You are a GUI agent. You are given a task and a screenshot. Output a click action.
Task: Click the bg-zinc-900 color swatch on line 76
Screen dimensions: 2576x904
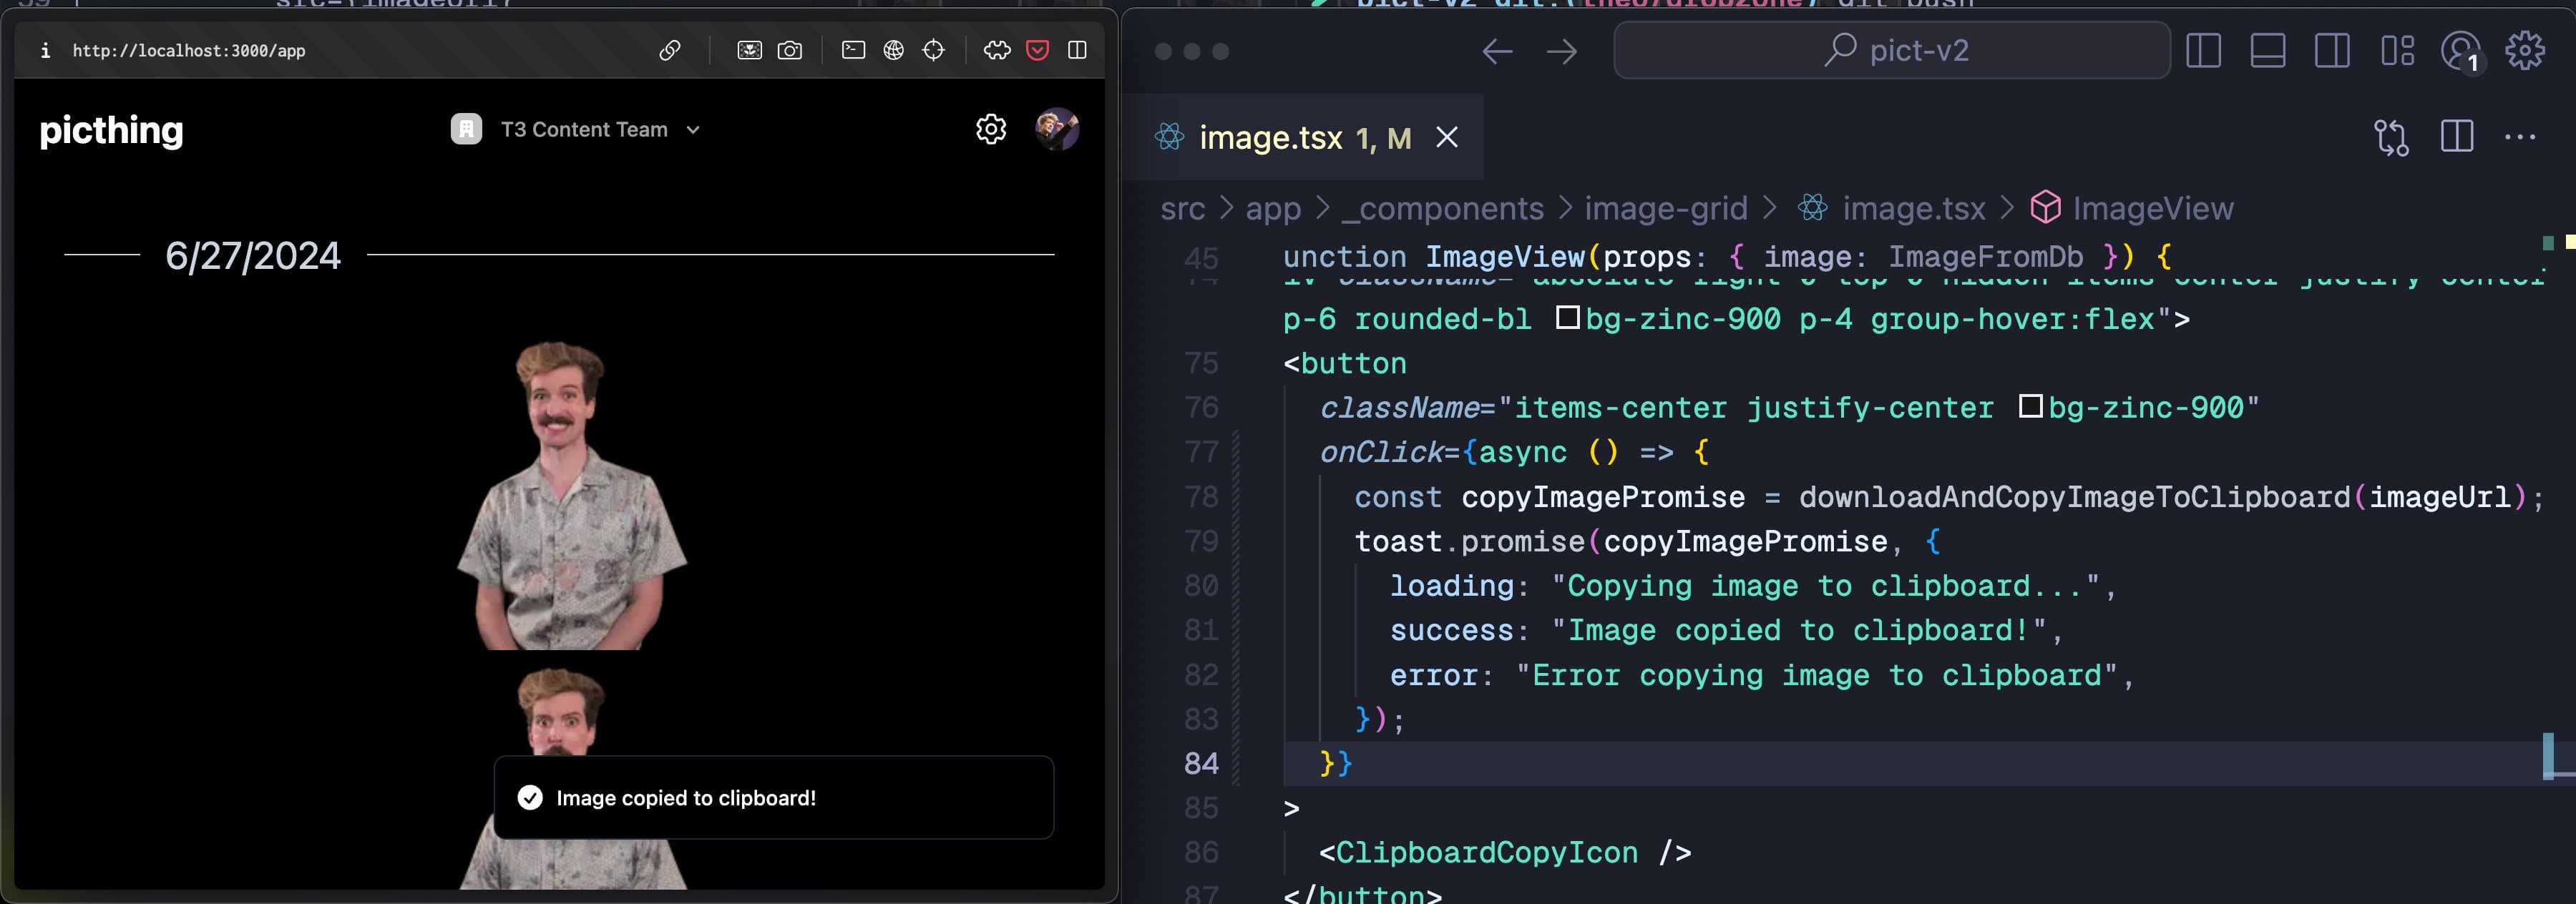pos(2030,407)
